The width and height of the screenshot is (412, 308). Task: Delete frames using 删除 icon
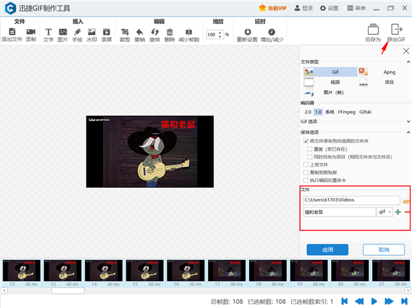(170, 32)
